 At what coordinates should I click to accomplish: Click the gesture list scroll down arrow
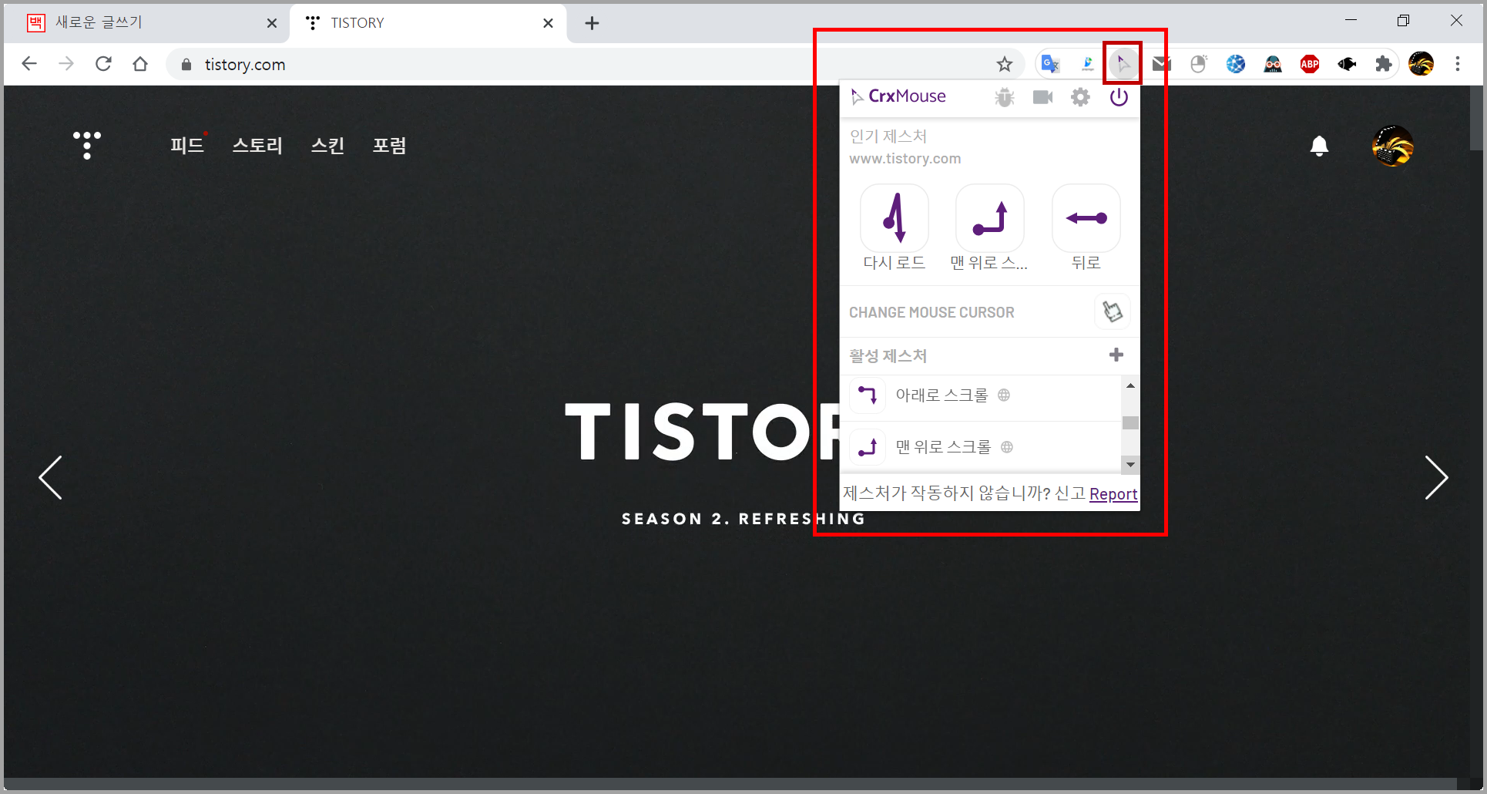pyautogui.click(x=1130, y=464)
